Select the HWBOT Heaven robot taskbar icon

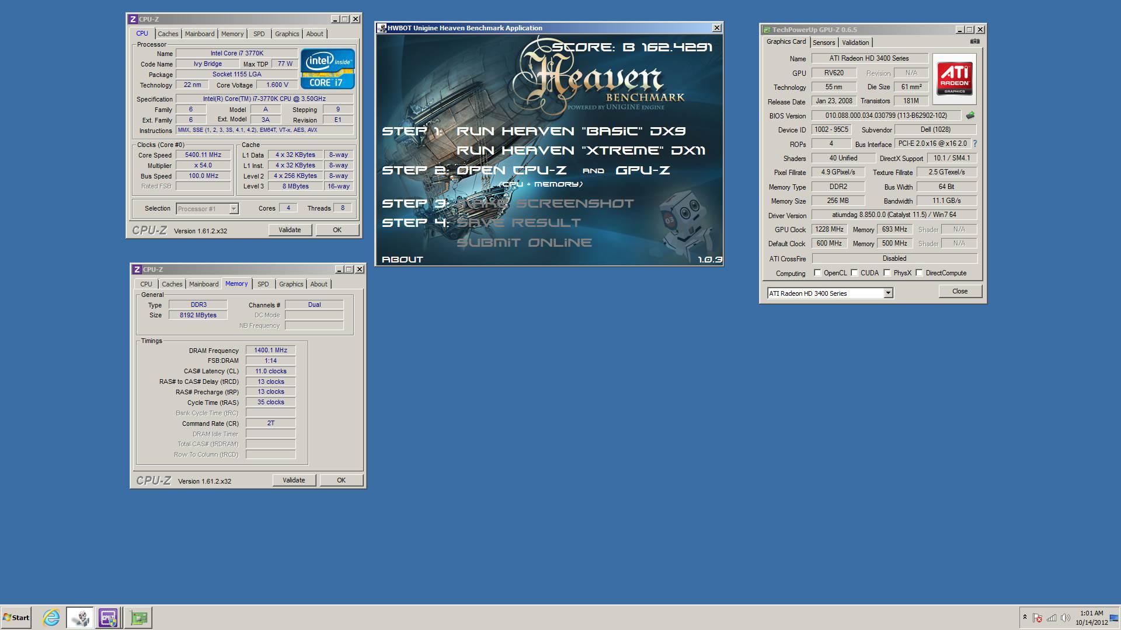click(x=80, y=617)
